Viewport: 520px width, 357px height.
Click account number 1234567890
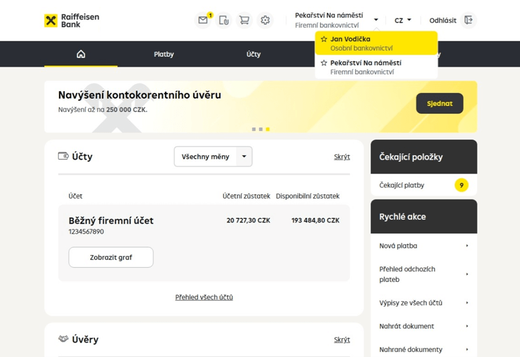86,232
